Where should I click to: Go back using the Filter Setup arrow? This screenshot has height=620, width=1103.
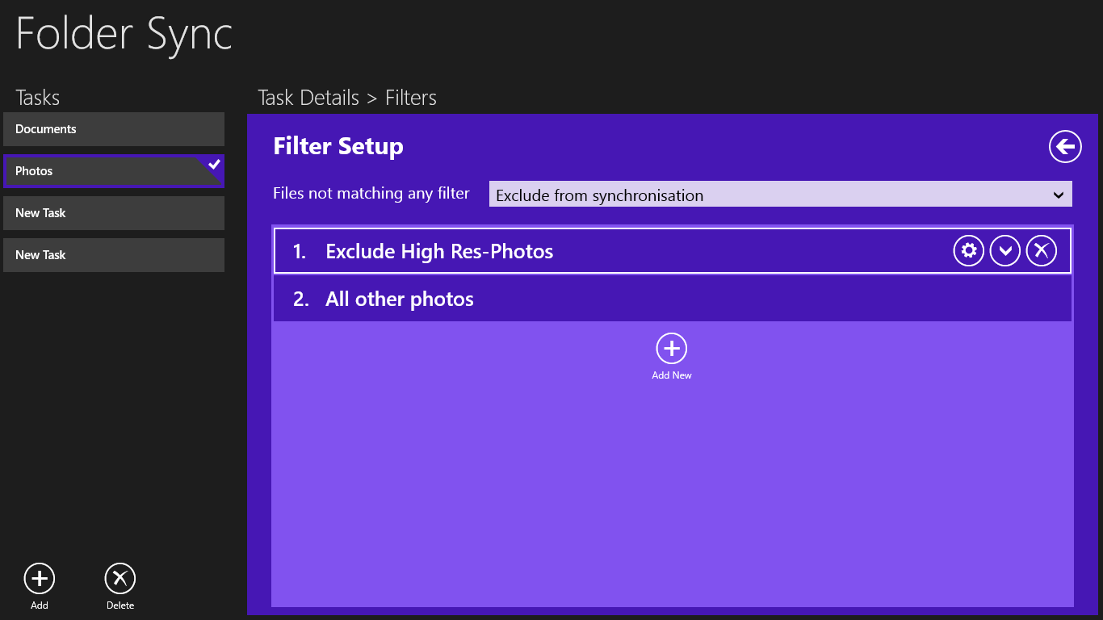pyautogui.click(x=1065, y=146)
